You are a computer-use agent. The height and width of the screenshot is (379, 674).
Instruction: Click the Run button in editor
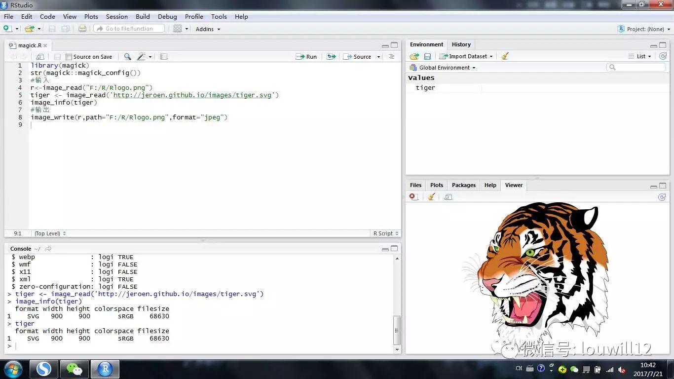(x=306, y=57)
